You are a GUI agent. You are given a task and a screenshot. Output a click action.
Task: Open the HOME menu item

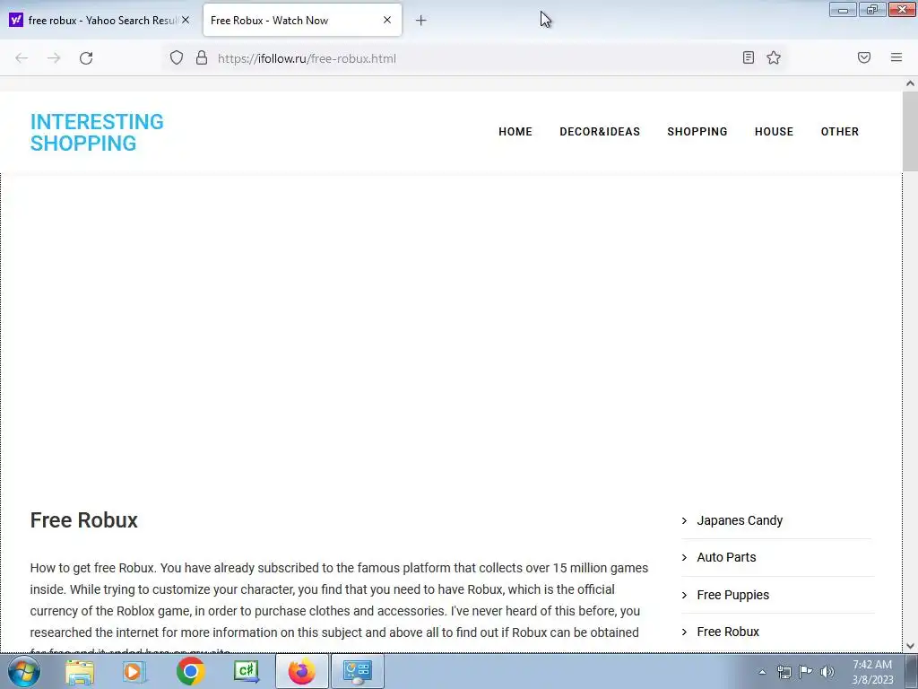[515, 132]
